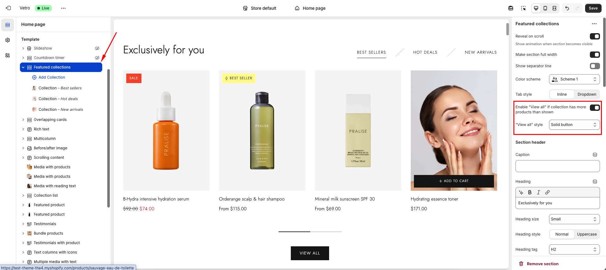Toggle Reveal on scroll switch
Image resolution: width=606 pixels, height=270 pixels.
pyautogui.click(x=595, y=36)
